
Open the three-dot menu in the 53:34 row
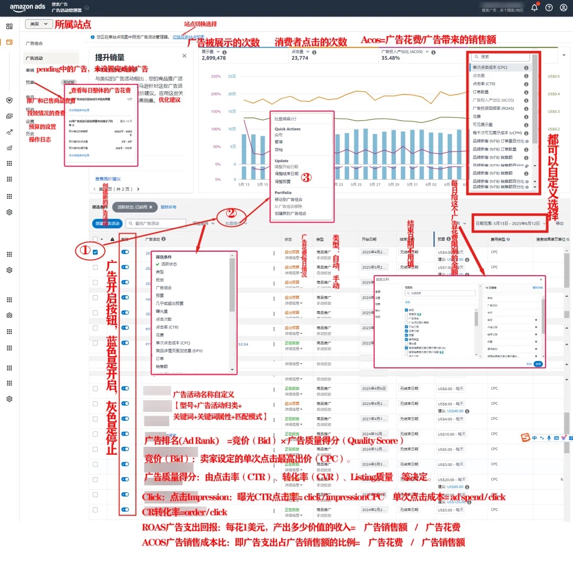click(274, 344)
